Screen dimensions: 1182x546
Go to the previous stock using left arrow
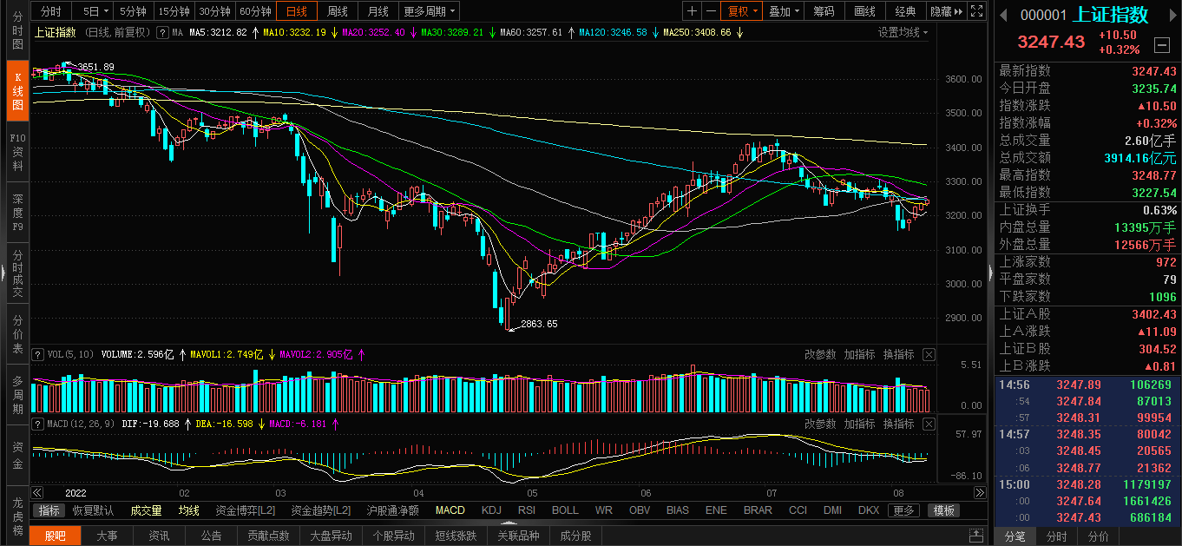(x=1004, y=15)
